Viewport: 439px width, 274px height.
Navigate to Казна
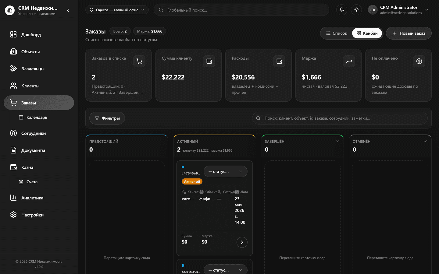coord(39,167)
